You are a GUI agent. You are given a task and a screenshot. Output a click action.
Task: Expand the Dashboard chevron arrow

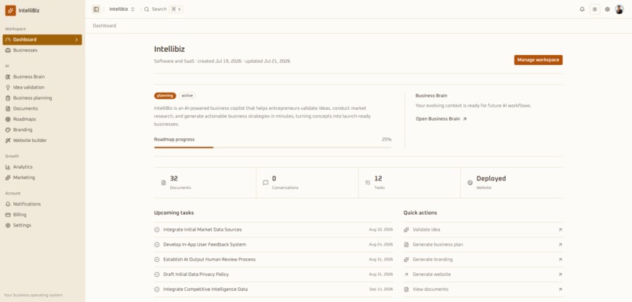77,39
